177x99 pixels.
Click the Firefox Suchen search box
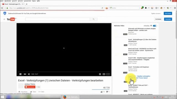click(124, 8)
